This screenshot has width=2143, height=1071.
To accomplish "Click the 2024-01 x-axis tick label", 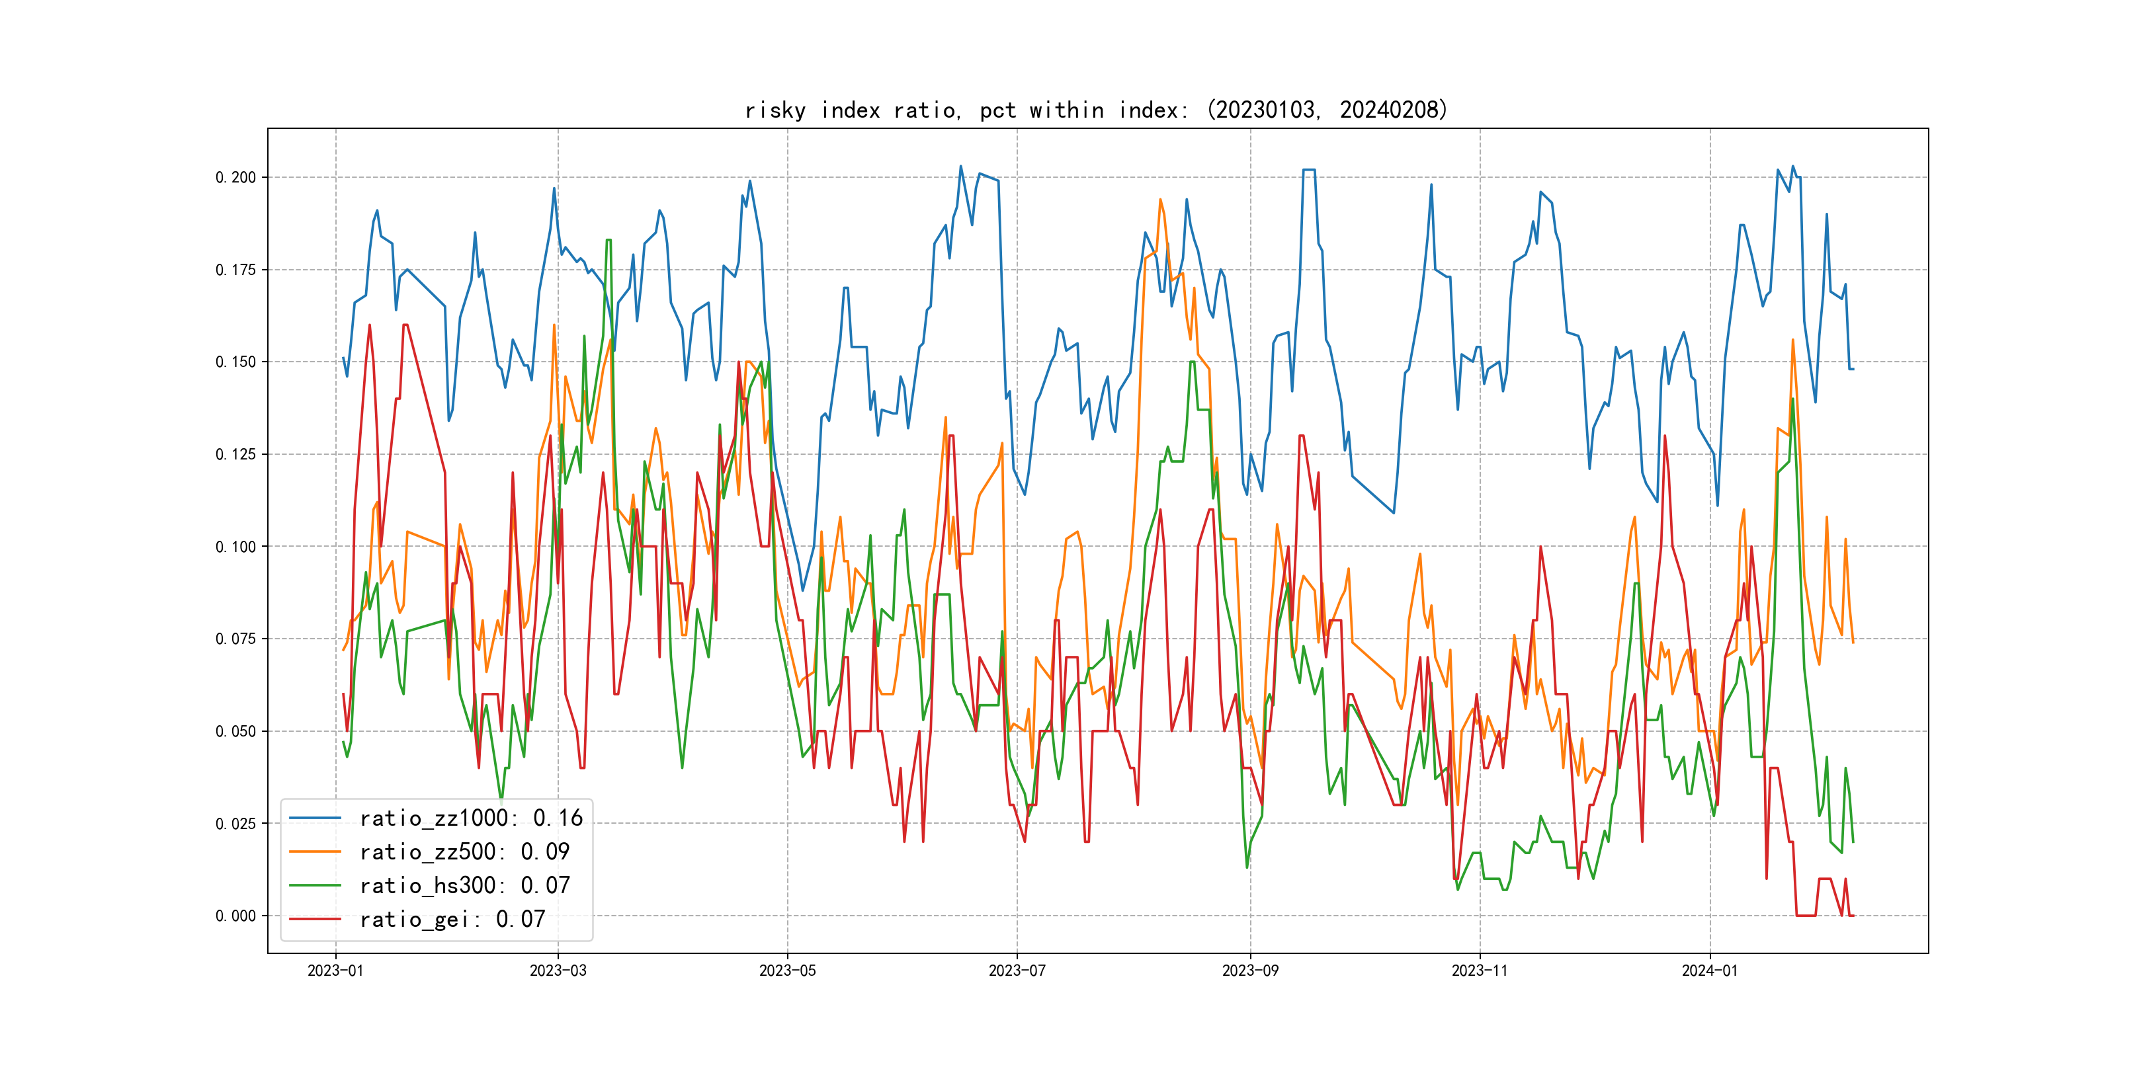I will (1710, 971).
